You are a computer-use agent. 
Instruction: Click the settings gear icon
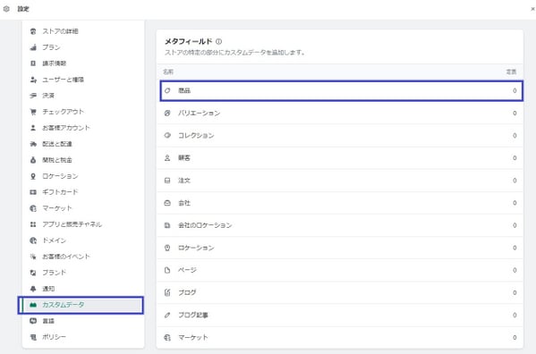(x=6, y=9)
